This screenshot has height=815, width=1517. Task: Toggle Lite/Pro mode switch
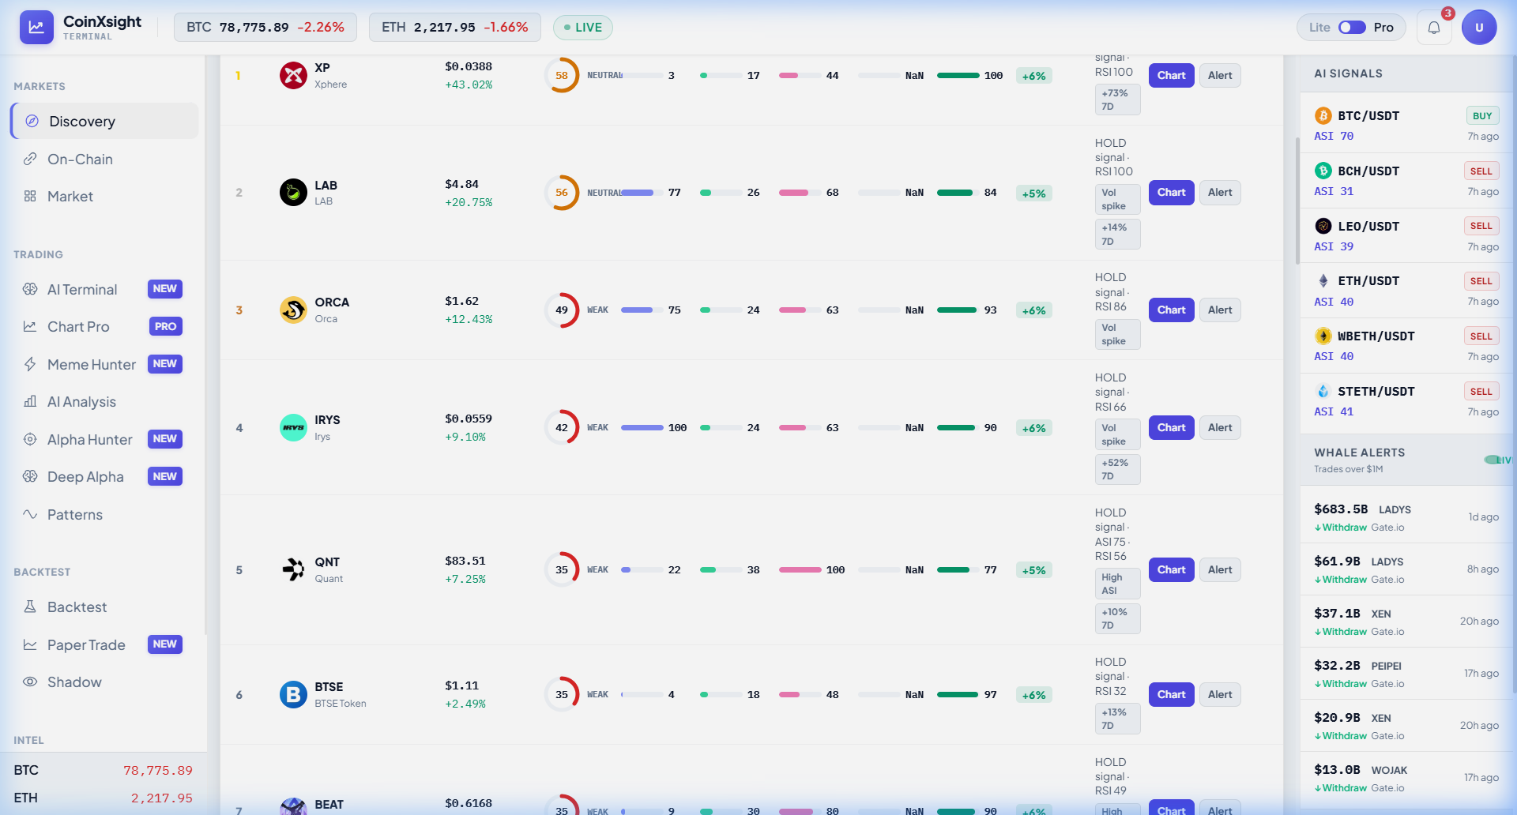(x=1352, y=28)
